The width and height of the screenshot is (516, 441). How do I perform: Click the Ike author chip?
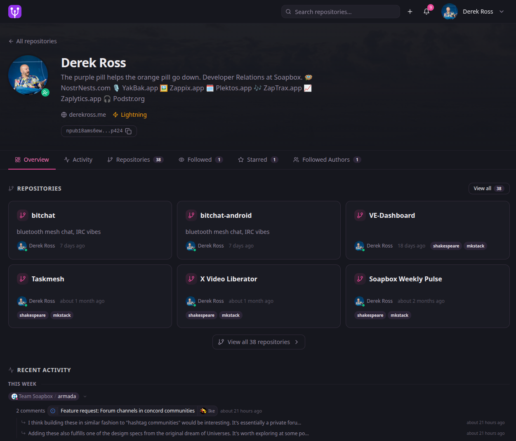click(207, 411)
